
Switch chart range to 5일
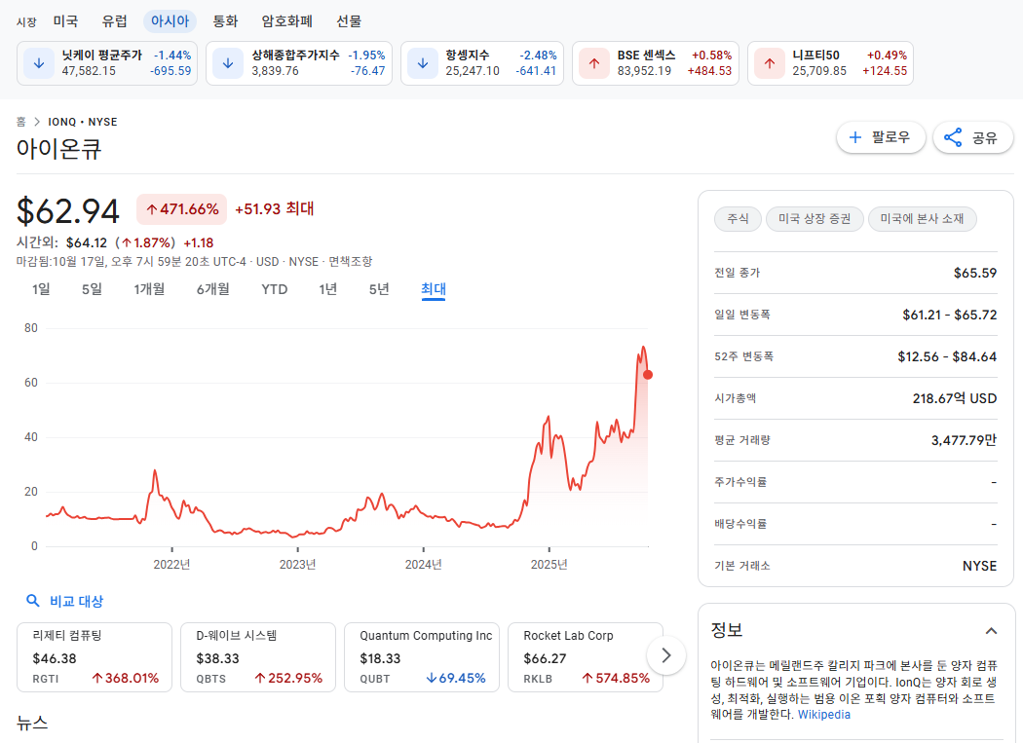tap(92, 289)
